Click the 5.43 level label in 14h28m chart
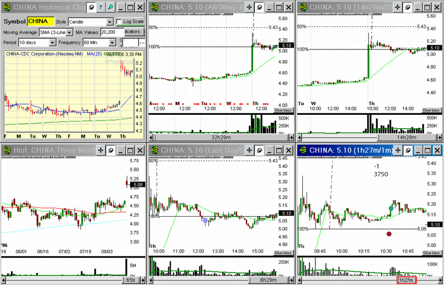Image resolution: width=444 pixels, height=285 pixels. (421, 26)
